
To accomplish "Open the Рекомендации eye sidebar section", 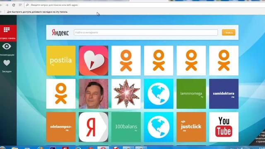I will tap(7, 49).
